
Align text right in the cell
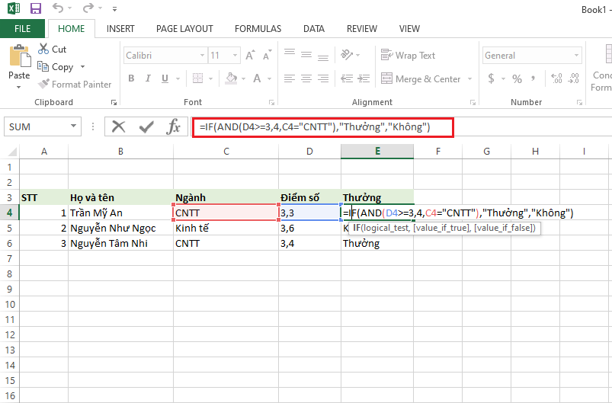(323, 78)
